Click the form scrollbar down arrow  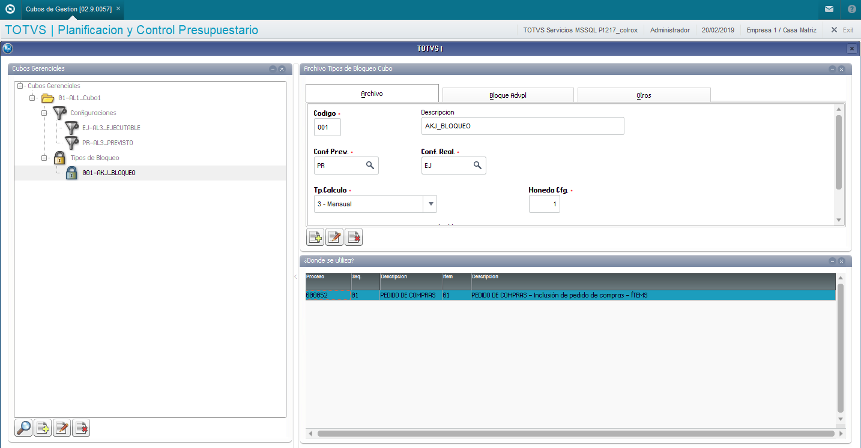839,220
